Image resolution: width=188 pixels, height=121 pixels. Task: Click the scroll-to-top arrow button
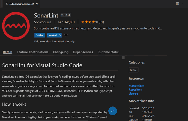[112, 111]
